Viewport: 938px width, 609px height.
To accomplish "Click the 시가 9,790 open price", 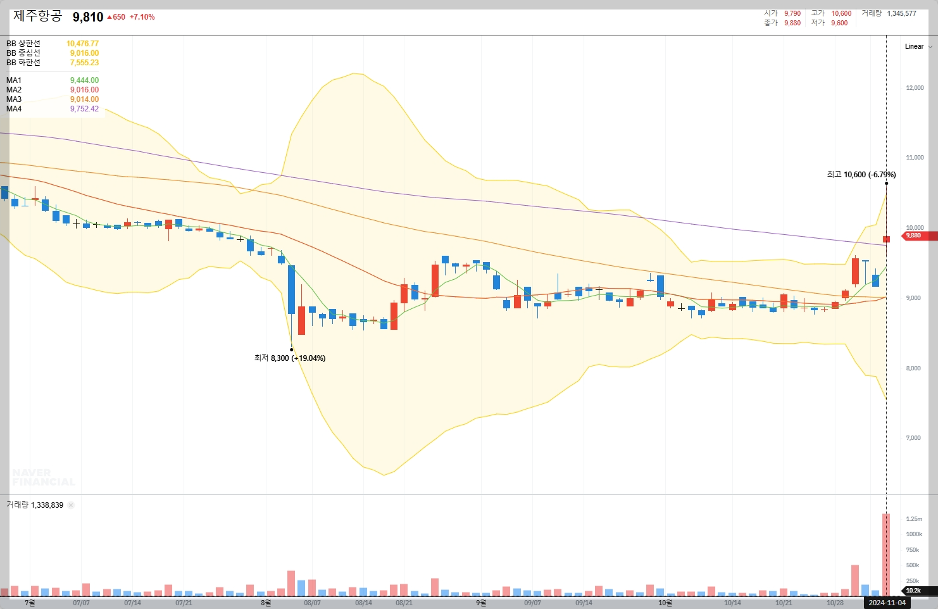I will pos(782,13).
